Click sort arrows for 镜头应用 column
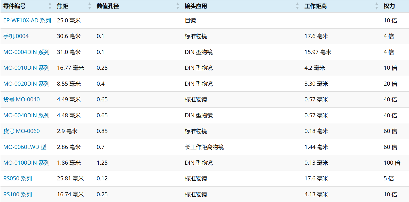409x202 pixels. coord(297,6)
